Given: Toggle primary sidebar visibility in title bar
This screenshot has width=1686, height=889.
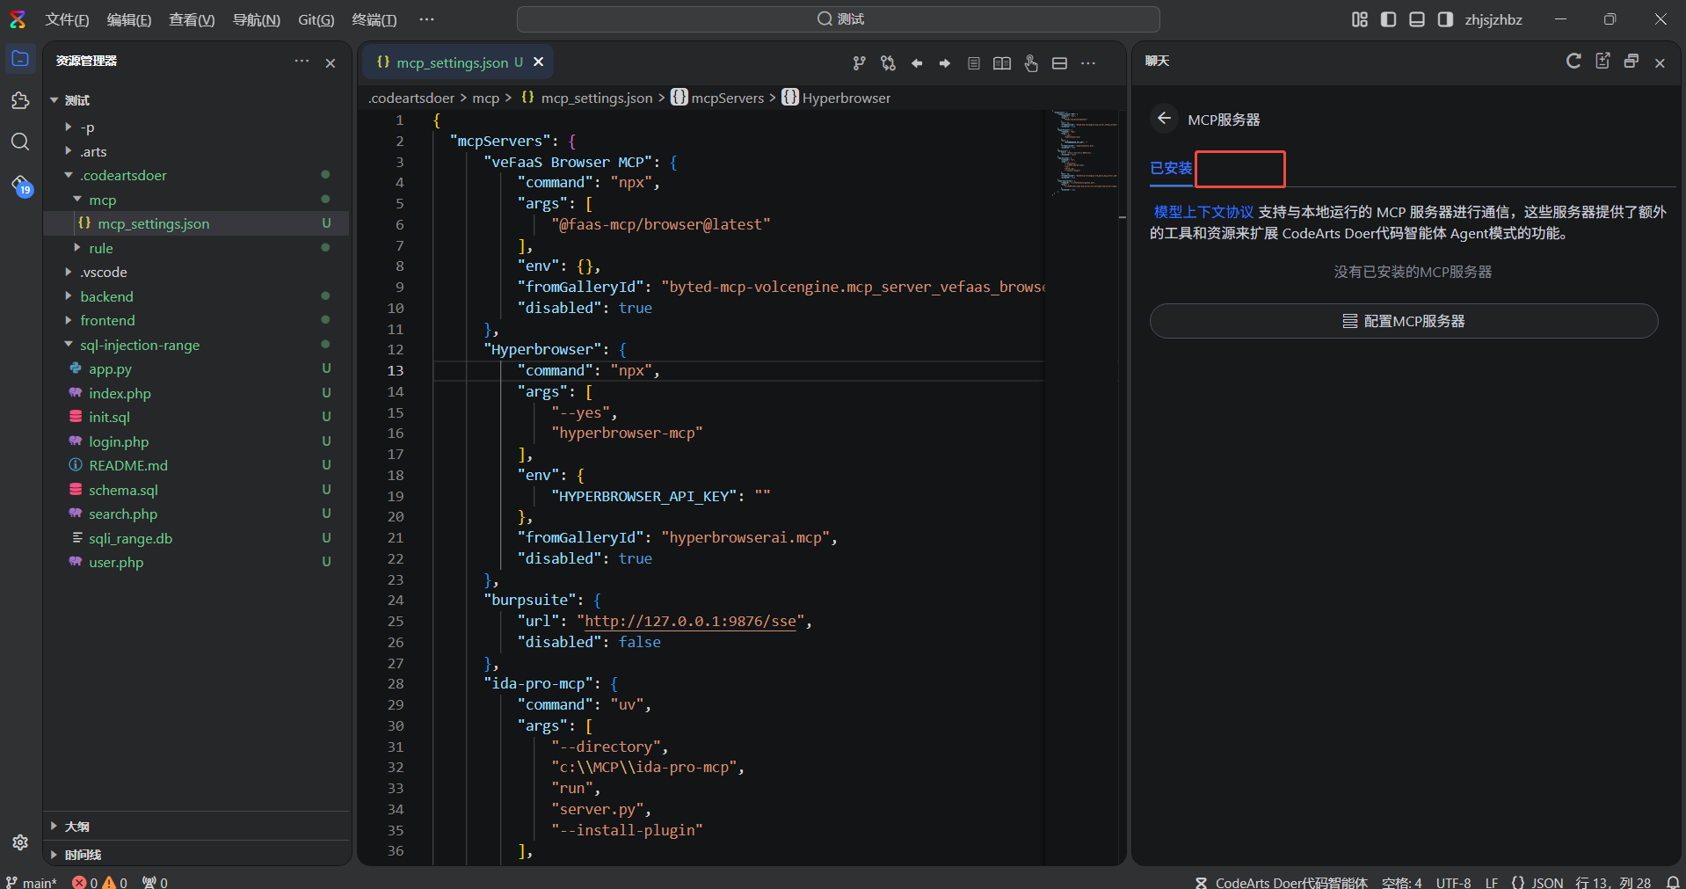Looking at the screenshot, I should (x=1389, y=19).
